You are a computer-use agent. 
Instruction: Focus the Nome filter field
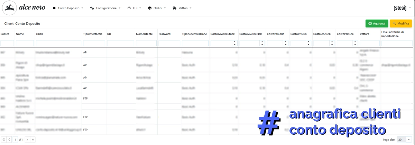25,43
